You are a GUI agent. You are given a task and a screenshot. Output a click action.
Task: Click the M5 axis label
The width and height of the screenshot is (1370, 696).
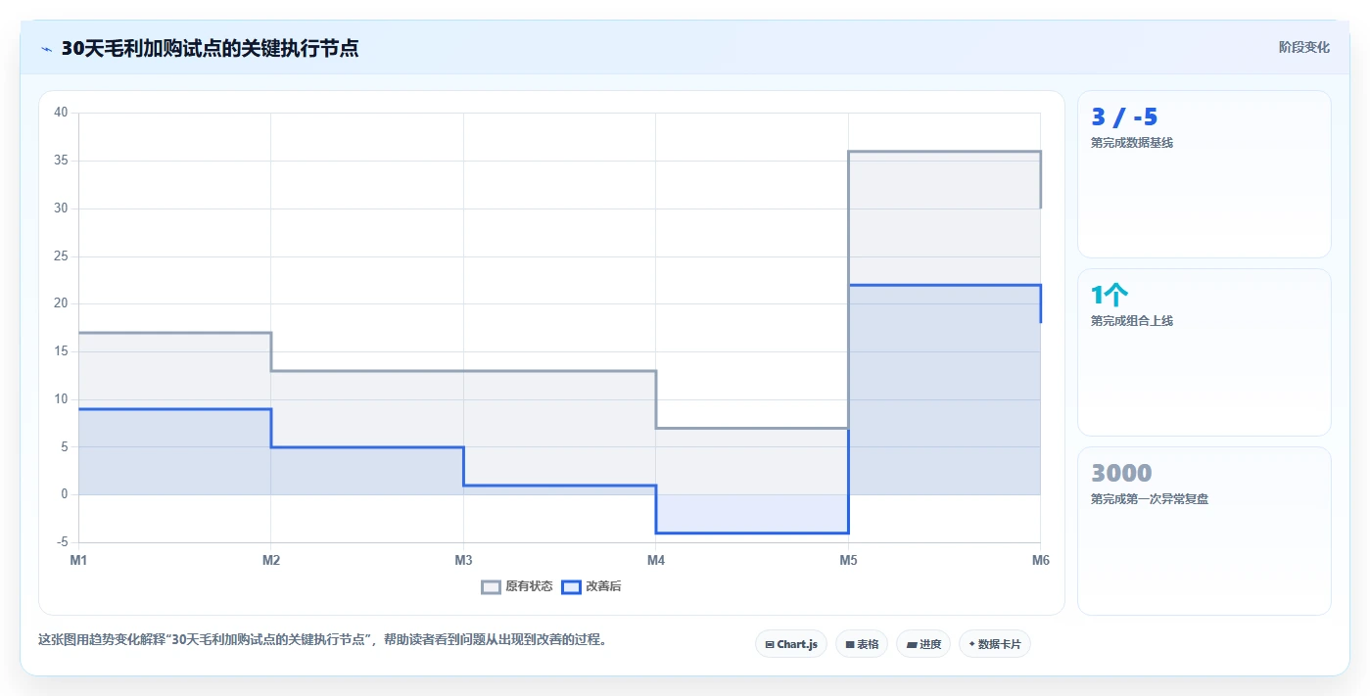(848, 561)
